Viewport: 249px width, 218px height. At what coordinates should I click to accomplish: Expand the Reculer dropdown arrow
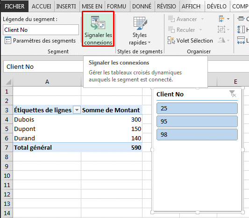(200, 29)
